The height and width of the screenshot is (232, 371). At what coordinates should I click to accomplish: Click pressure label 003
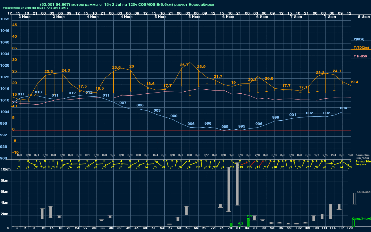pos(157,110)
